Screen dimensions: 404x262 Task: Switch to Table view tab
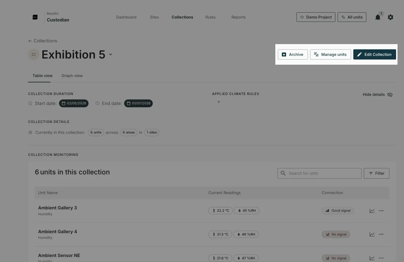(x=42, y=76)
